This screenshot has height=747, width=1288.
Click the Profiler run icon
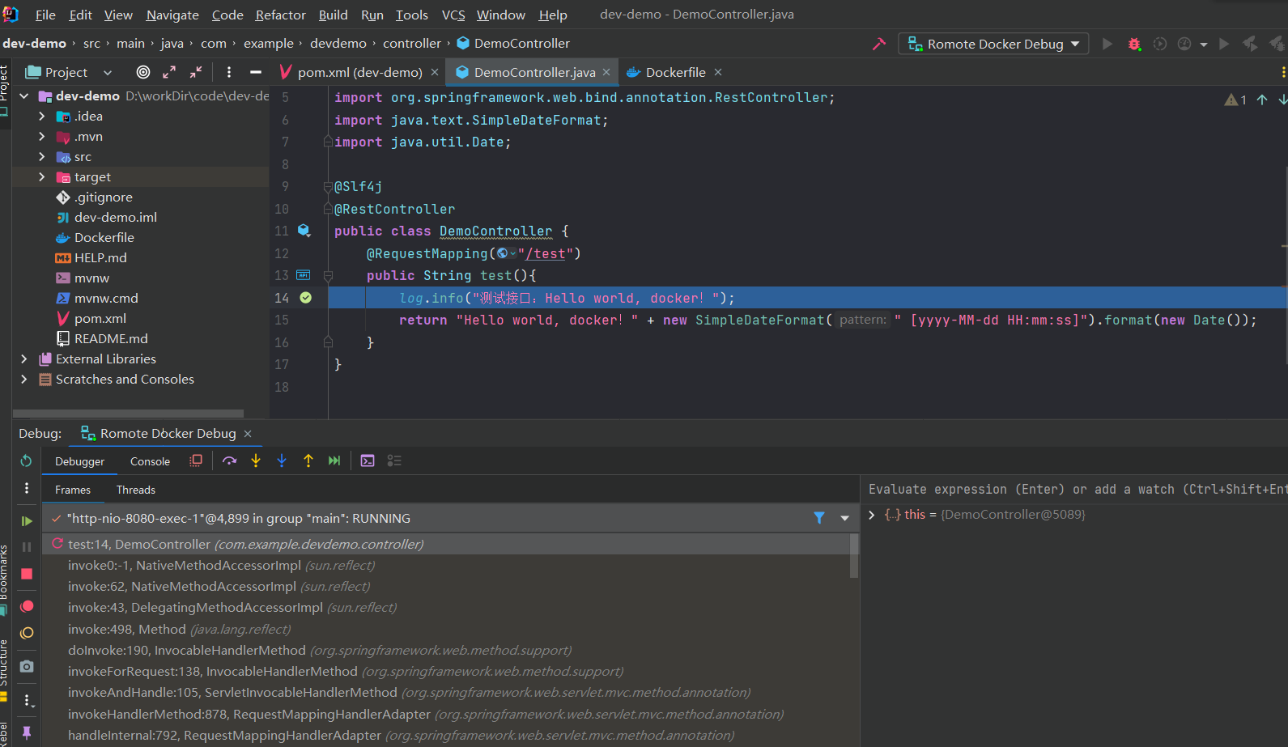click(1184, 44)
